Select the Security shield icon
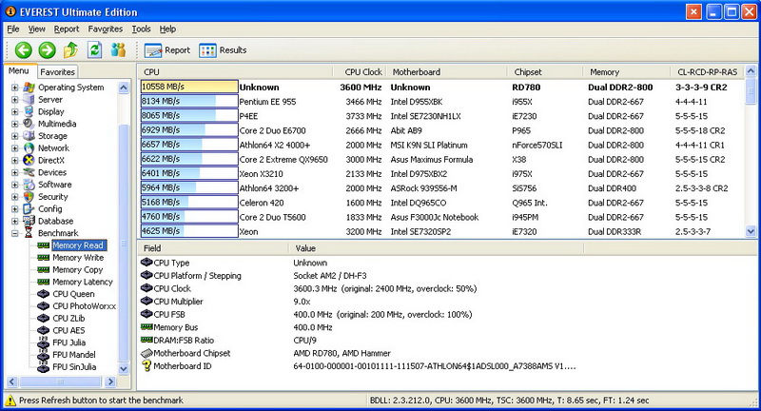761x411 pixels. 29,197
